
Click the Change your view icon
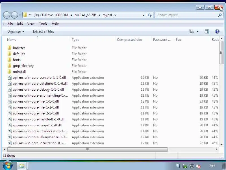coord(192,31)
